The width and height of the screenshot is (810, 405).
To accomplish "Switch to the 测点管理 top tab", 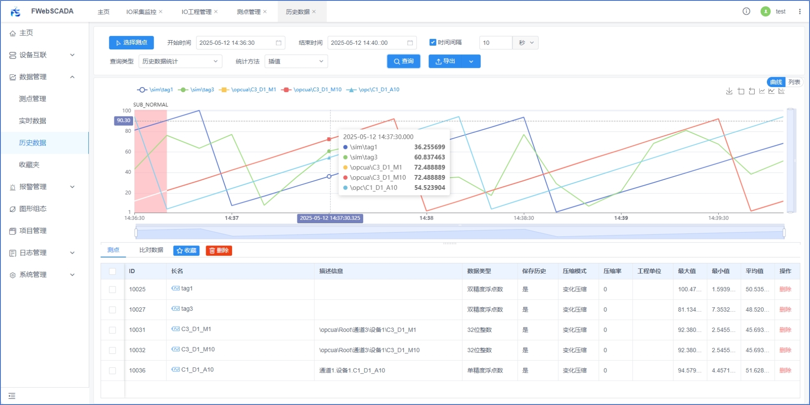I will click(248, 12).
